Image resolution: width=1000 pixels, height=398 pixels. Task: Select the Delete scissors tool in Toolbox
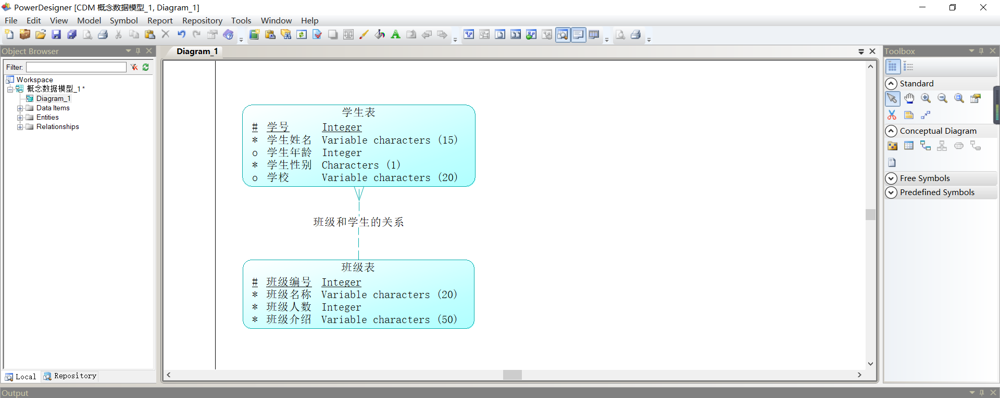click(x=892, y=115)
